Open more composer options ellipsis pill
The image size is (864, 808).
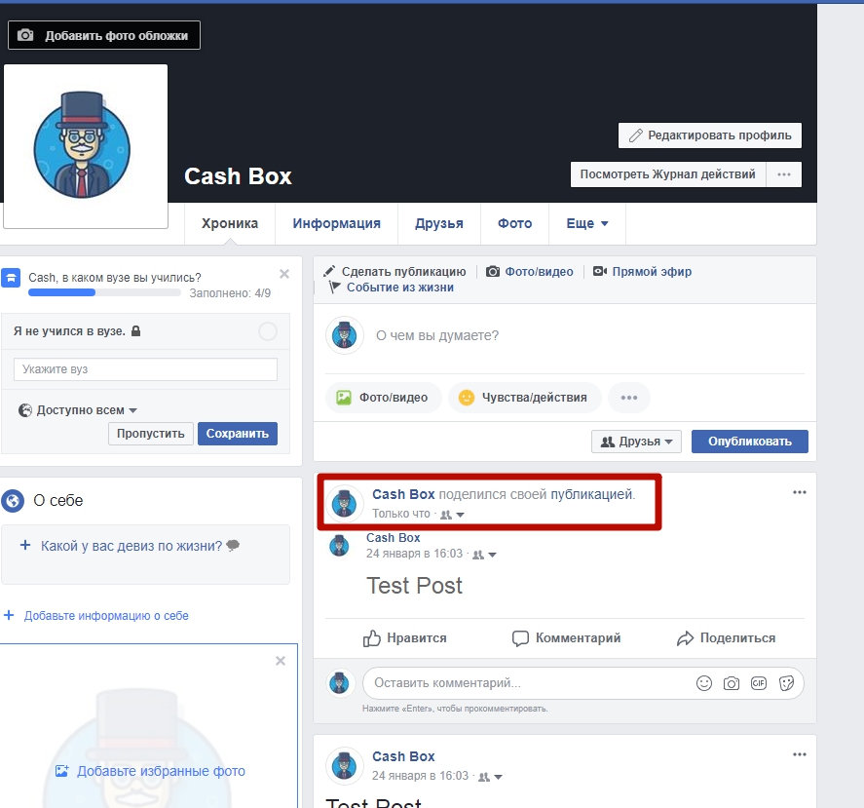point(628,398)
